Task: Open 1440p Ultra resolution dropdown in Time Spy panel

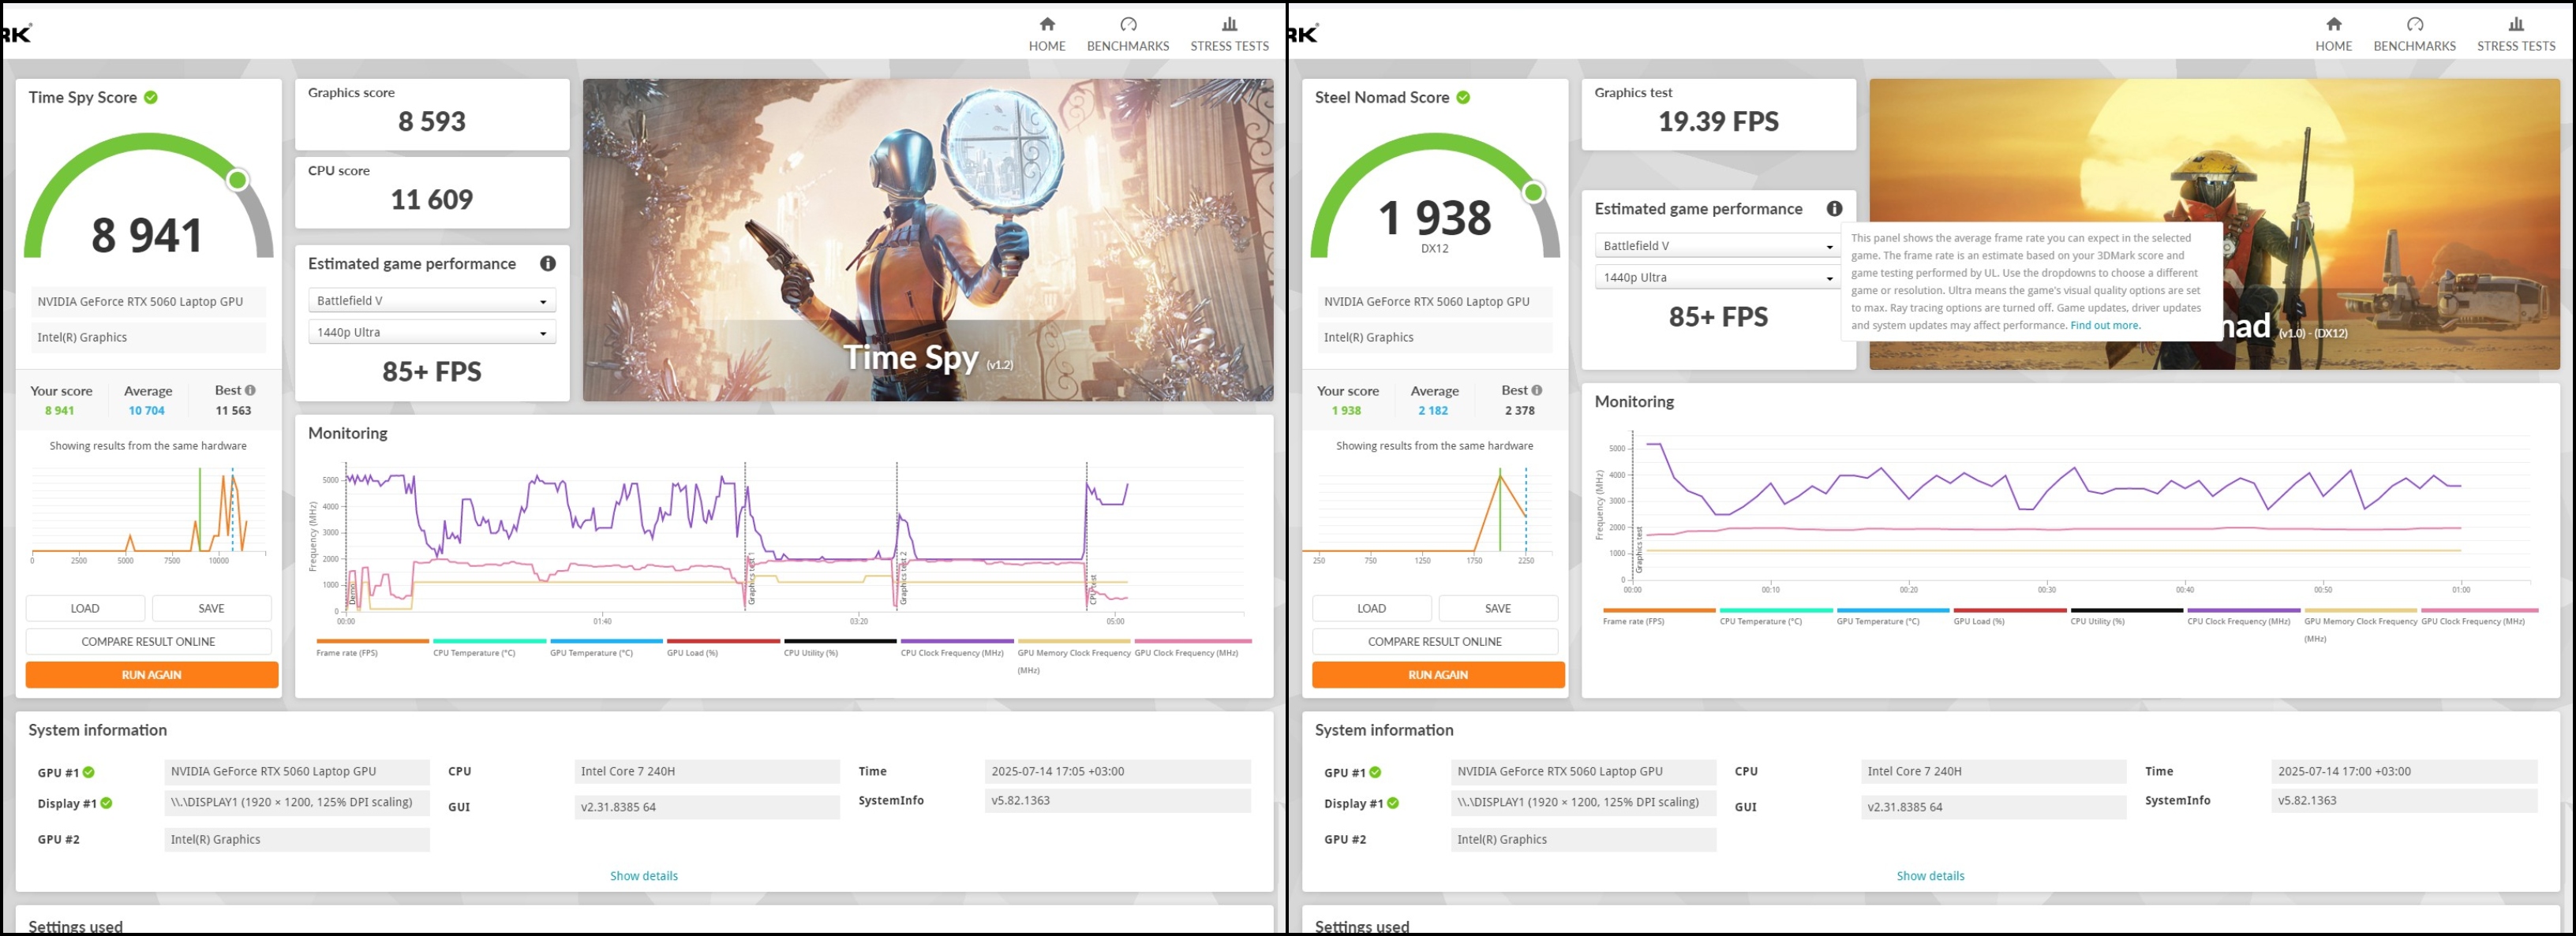Action: [431, 333]
